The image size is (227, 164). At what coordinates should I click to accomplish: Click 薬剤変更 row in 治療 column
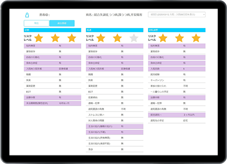(x=52, y=86)
